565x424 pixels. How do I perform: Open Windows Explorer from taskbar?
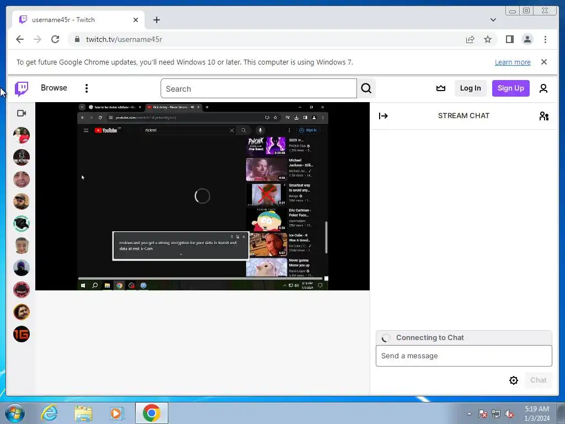(x=83, y=413)
